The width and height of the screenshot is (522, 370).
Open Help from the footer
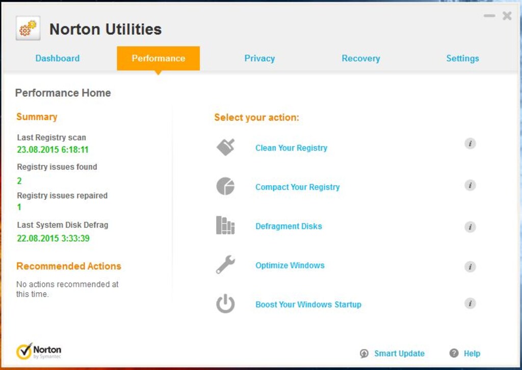[472, 354]
